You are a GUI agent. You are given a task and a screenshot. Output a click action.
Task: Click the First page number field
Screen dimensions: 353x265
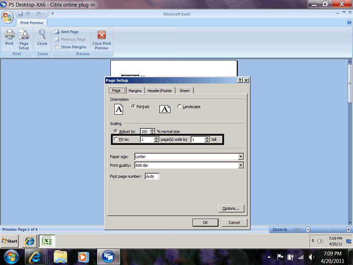point(152,176)
